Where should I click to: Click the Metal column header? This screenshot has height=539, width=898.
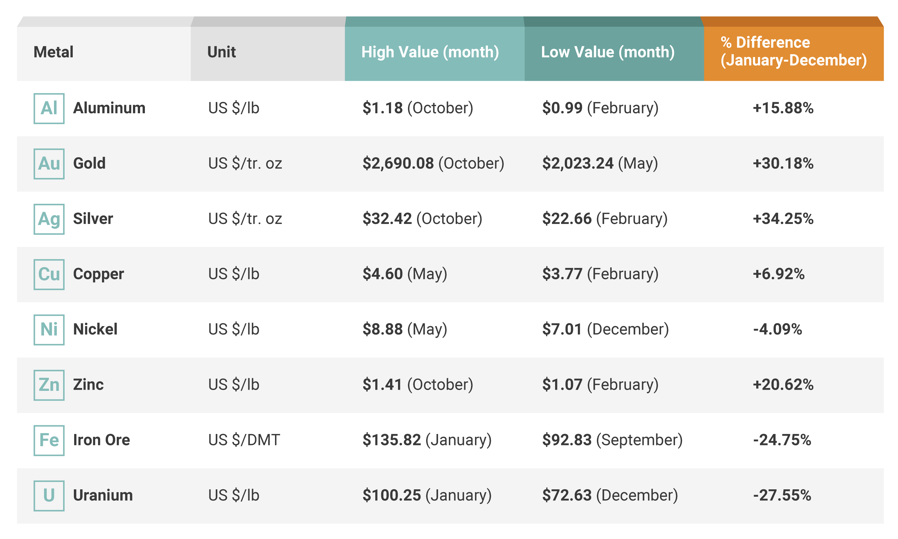pos(53,52)
